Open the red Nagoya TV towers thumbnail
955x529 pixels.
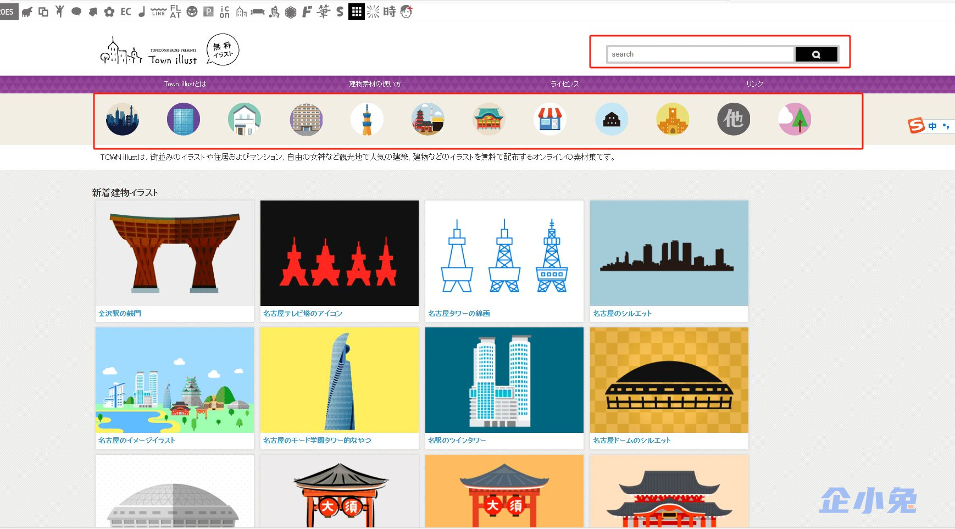tap(340, 253)
